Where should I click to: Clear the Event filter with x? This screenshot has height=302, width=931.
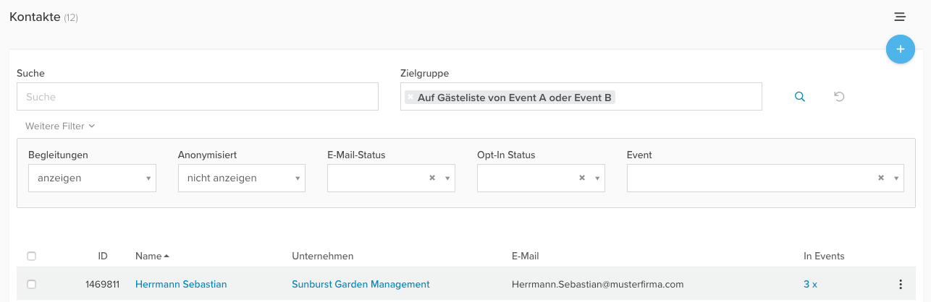(x=881, y=178)
